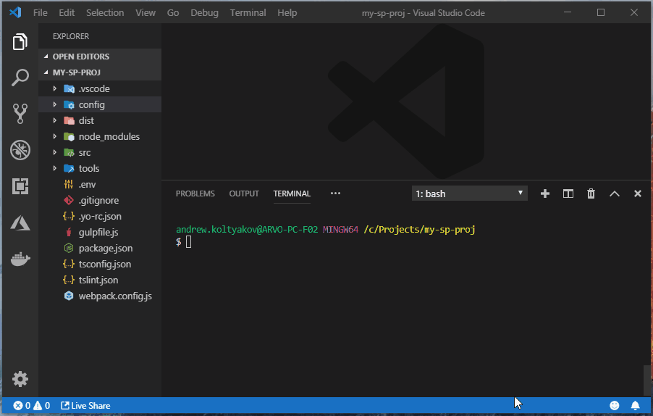
Task: Open the .gitignore file
Action: tap(100, 201)
